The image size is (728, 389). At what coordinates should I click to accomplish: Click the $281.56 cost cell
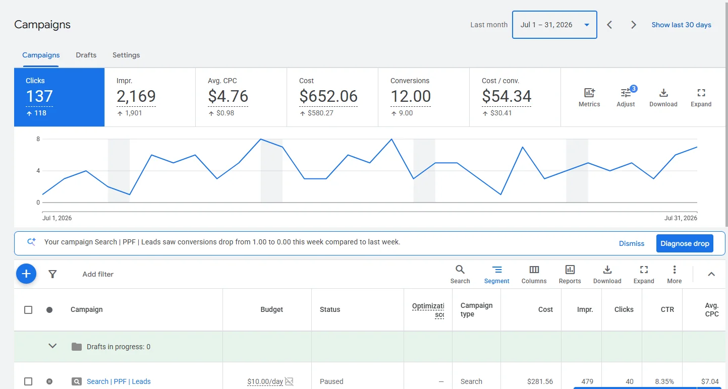[x=540, y=381]
